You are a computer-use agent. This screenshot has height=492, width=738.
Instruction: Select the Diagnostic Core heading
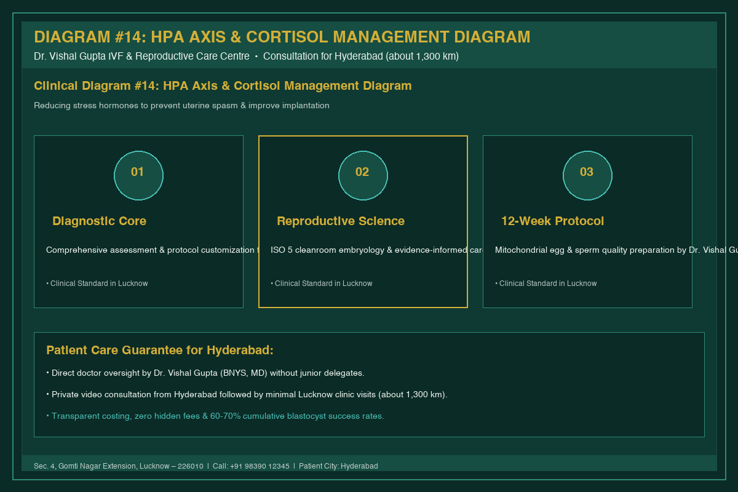[99, 221]
